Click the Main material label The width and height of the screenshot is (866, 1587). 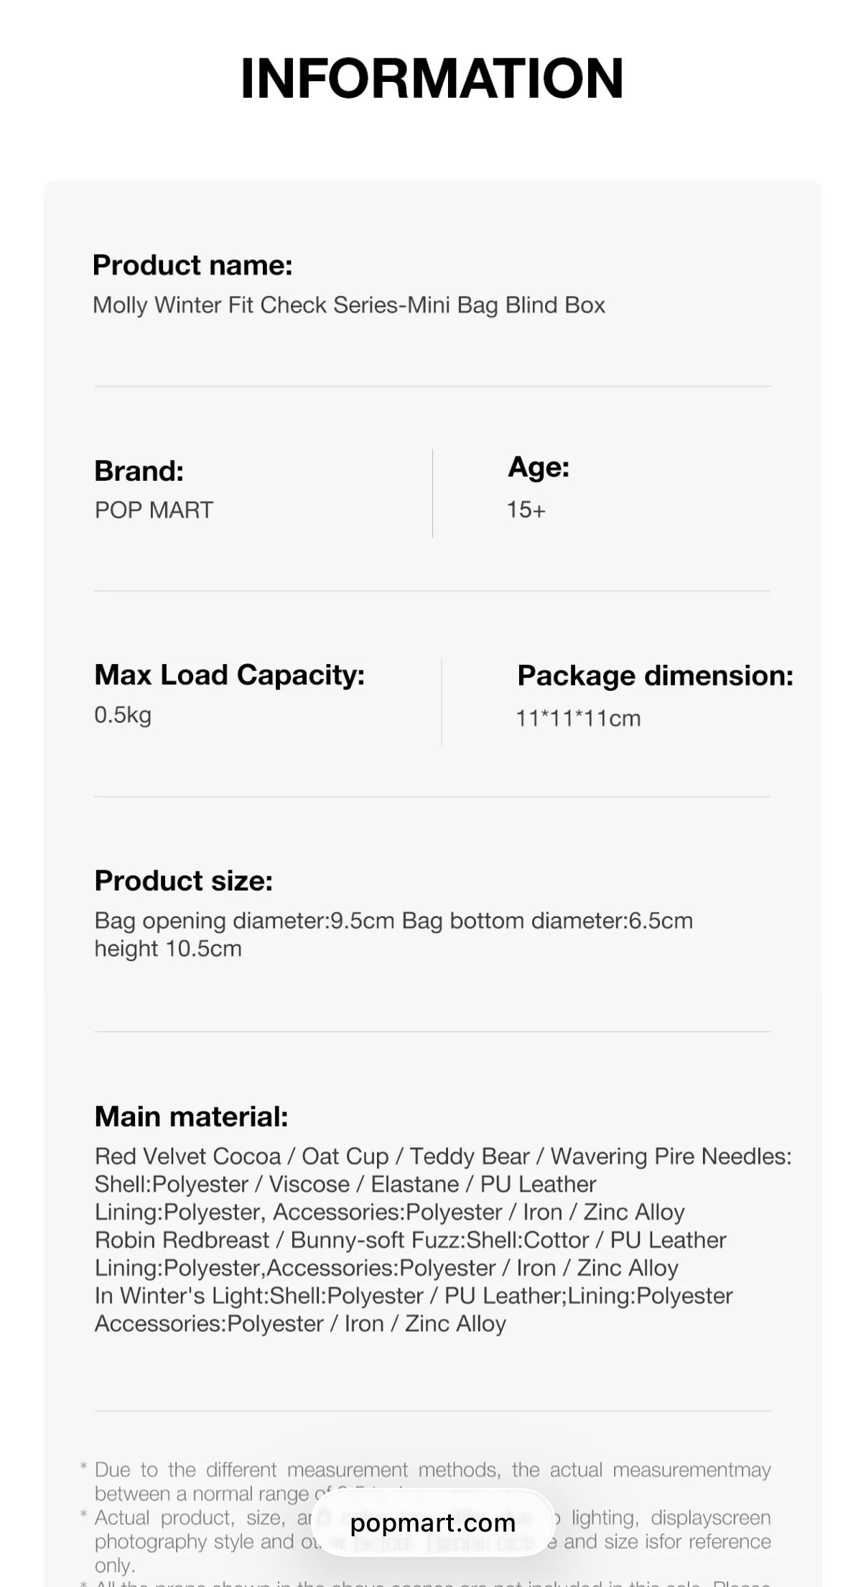[192, 1116]
